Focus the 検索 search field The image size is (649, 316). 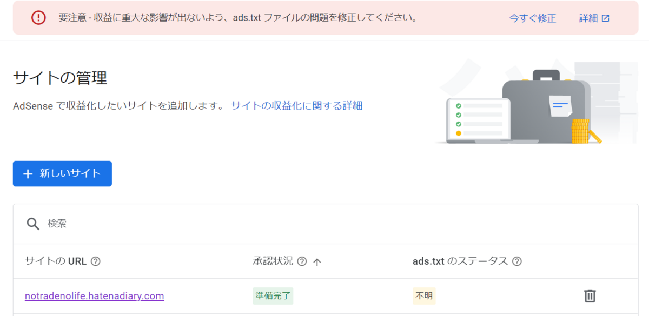[326, 224]
